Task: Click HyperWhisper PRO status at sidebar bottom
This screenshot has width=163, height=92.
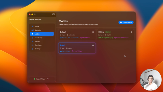Action: [42, 79]
